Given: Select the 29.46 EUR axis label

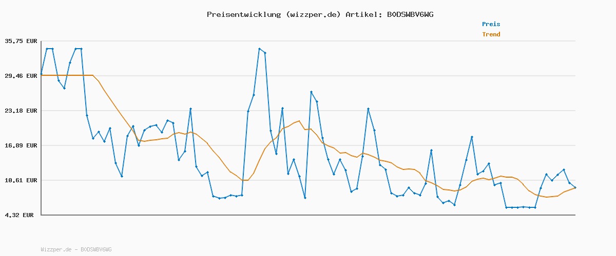Looking at the screenshot, I should pos(21,76).
